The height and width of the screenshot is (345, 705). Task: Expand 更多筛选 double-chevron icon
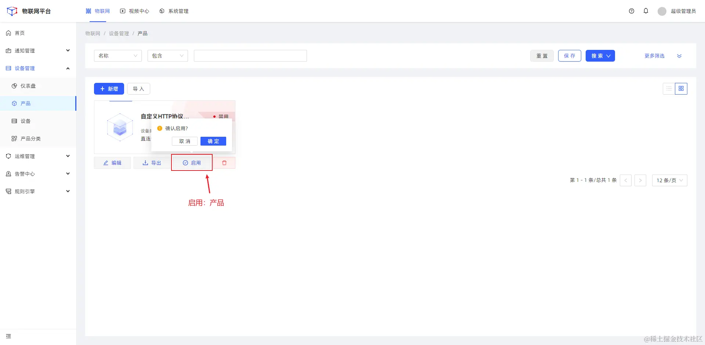coord(679,56)
